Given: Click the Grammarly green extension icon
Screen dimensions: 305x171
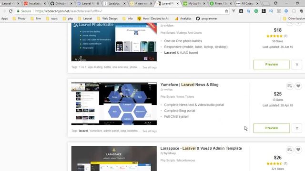Looking at the screenshot, I should tap(256, 11).
